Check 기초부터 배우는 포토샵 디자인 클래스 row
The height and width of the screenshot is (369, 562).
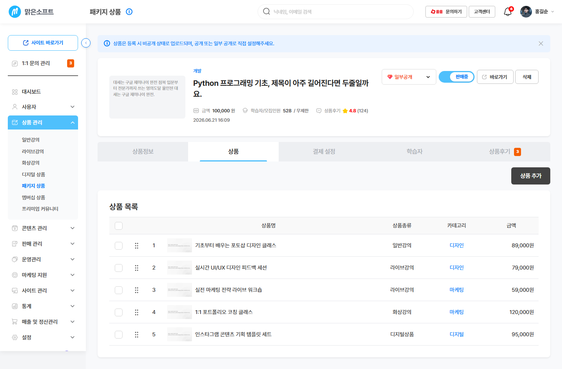(x=119, y=246)
